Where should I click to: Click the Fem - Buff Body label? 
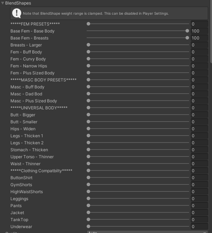(x=26, y=52)
